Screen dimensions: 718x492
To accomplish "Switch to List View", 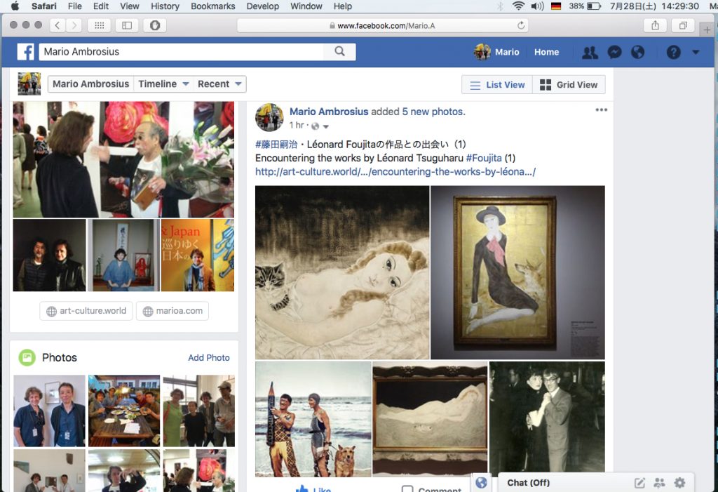I will [497, 85].
